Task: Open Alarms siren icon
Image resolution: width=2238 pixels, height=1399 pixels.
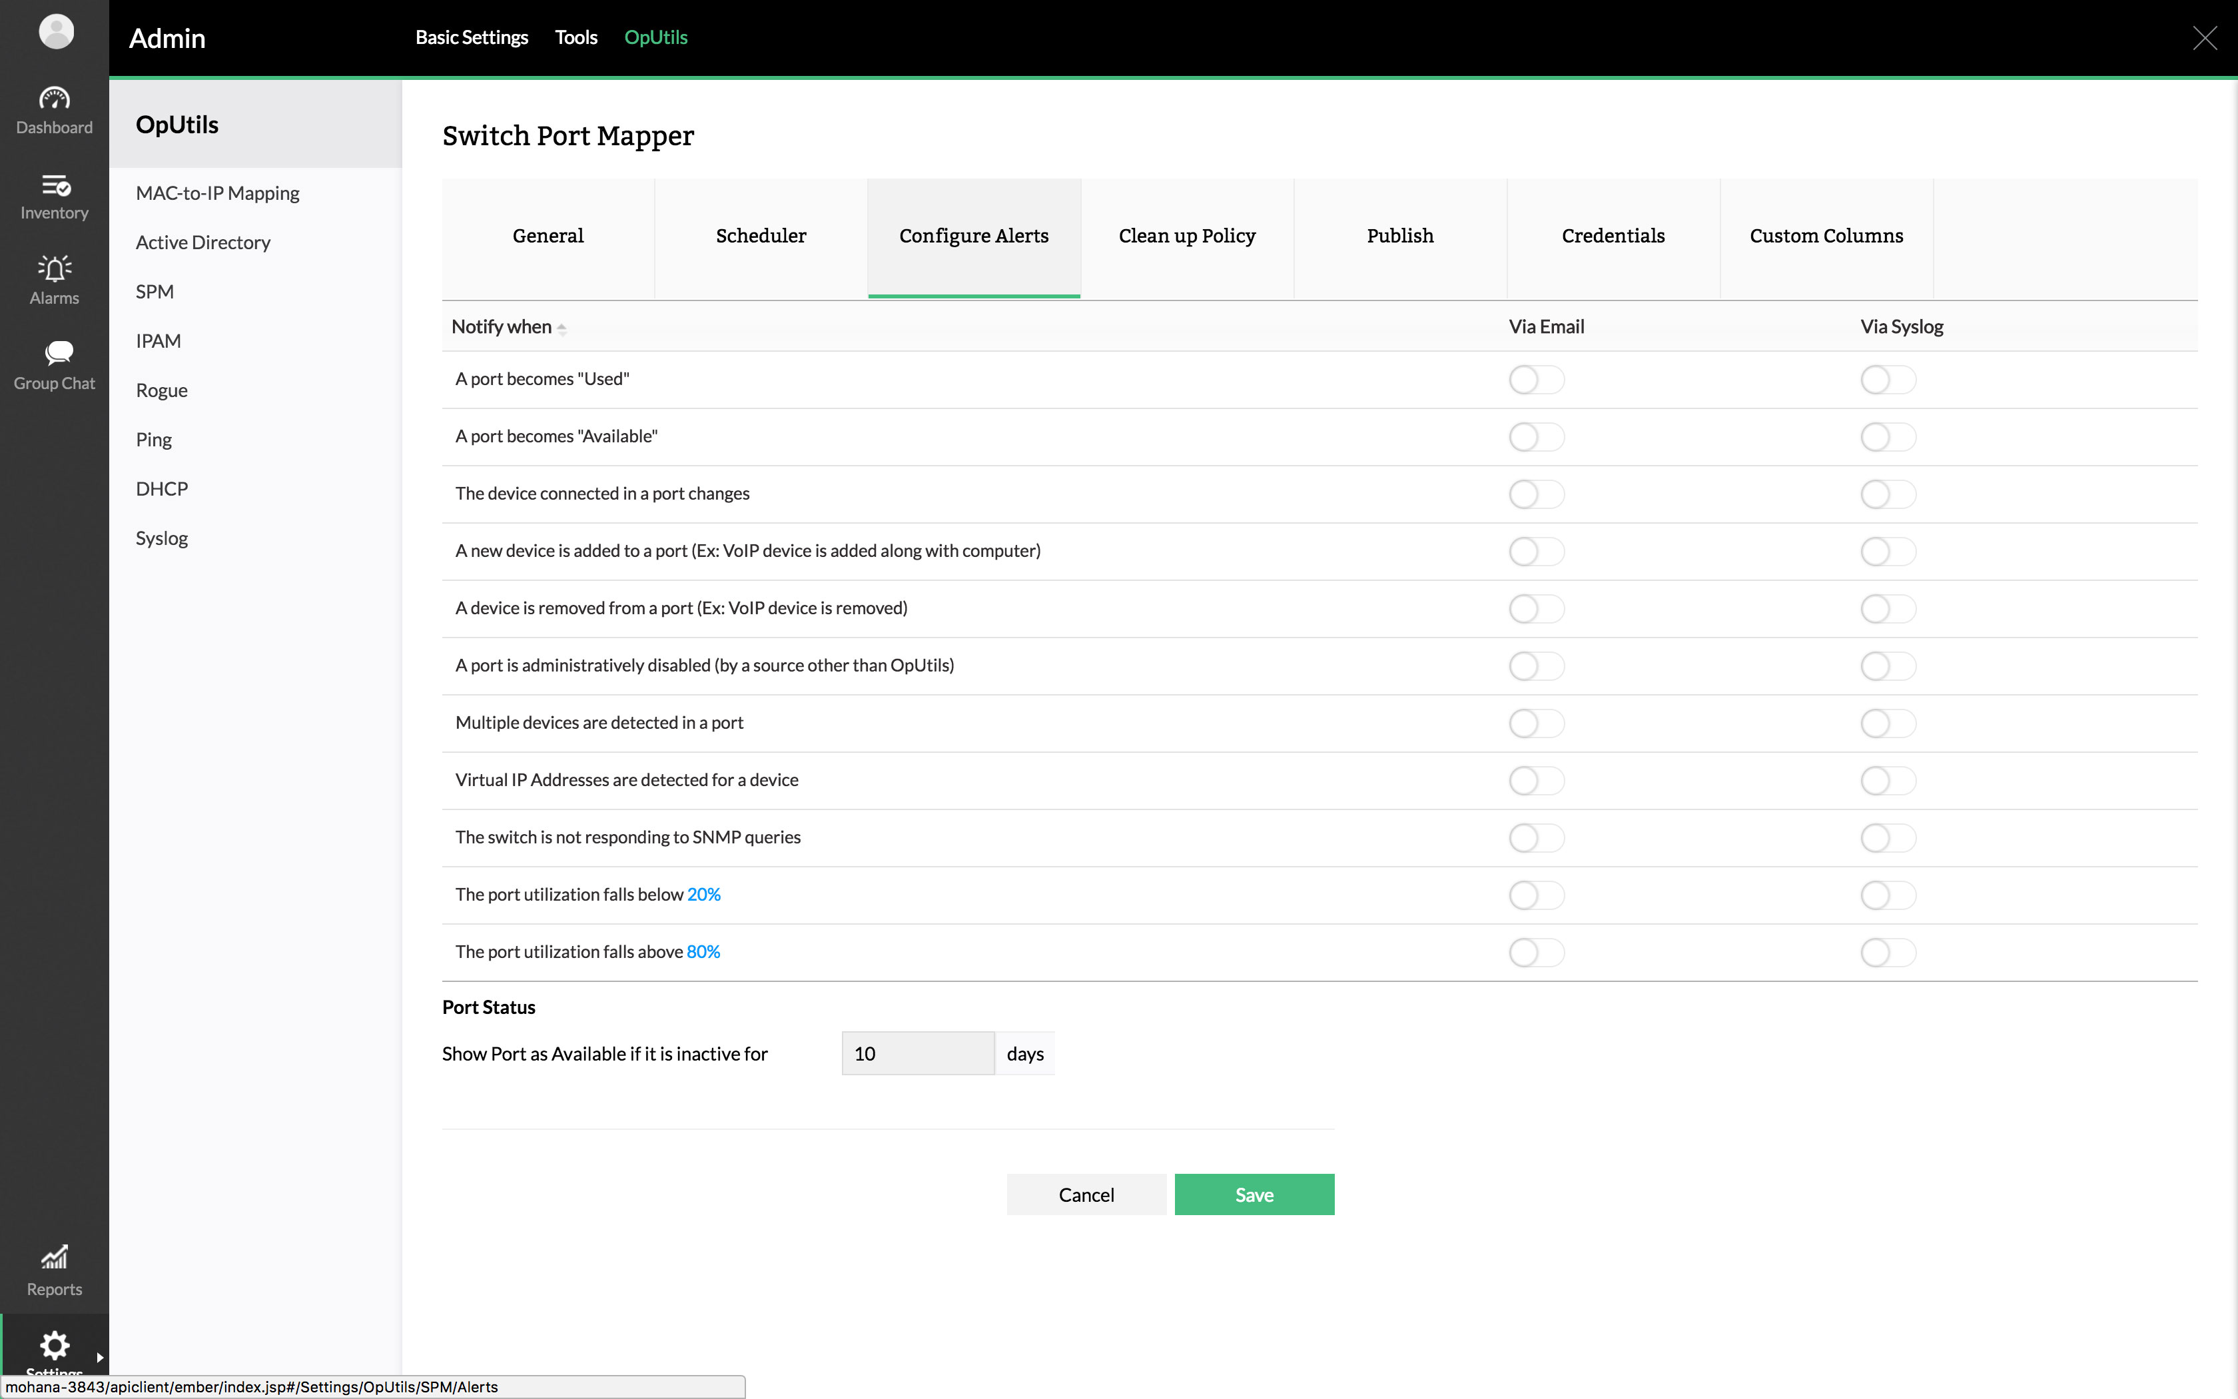Action: pyautogui.click(x=55, y=268)
